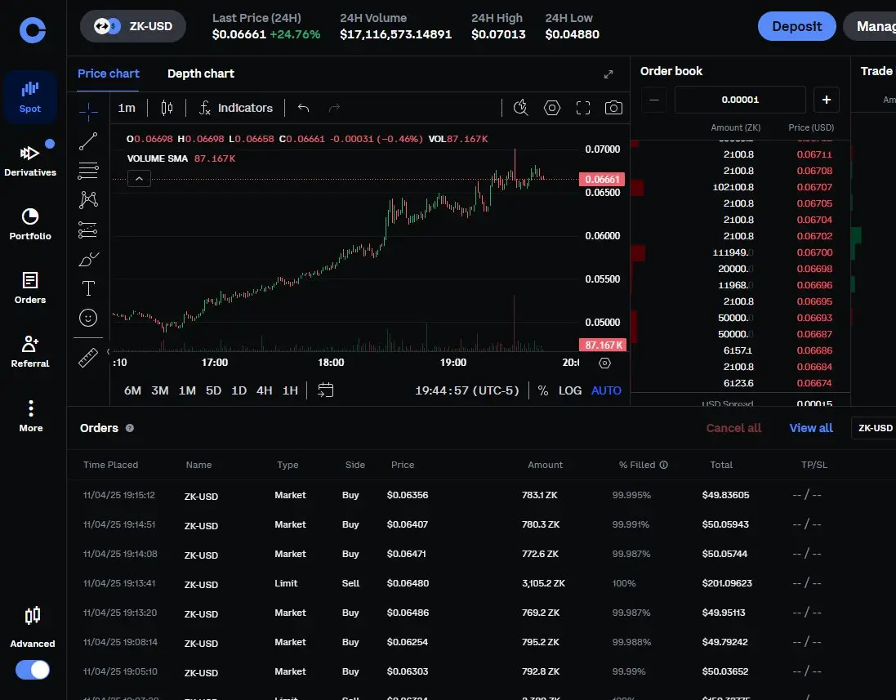This screenshot has height=700, width=896.
Task: Increase order book aggregation with plus
Action: point(827,100)
